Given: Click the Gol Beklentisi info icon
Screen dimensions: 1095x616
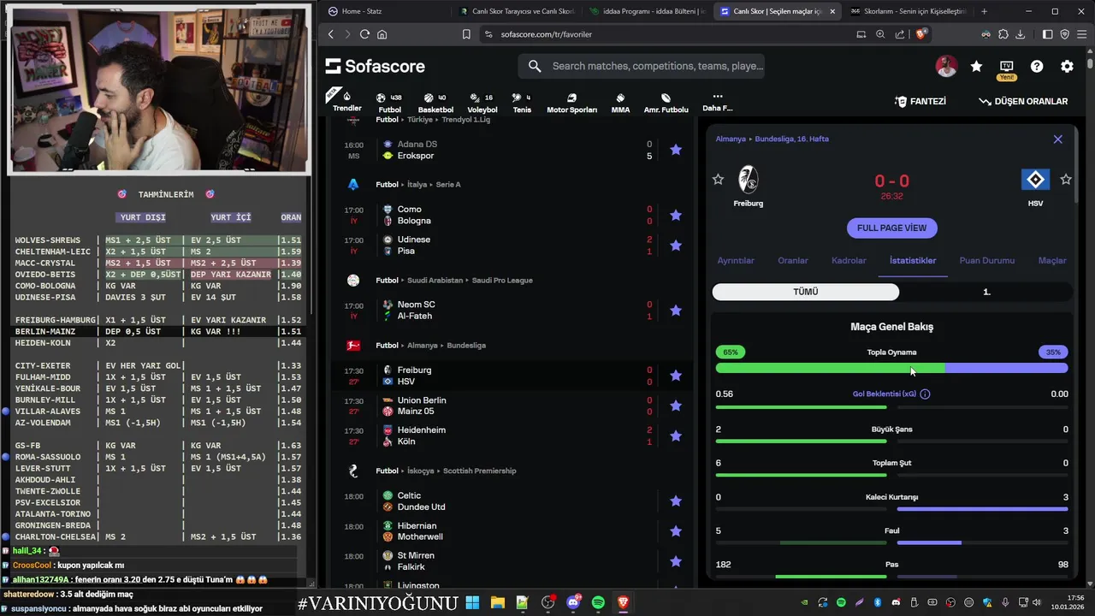Looking at the screenshot, I should tap(925, 394).
